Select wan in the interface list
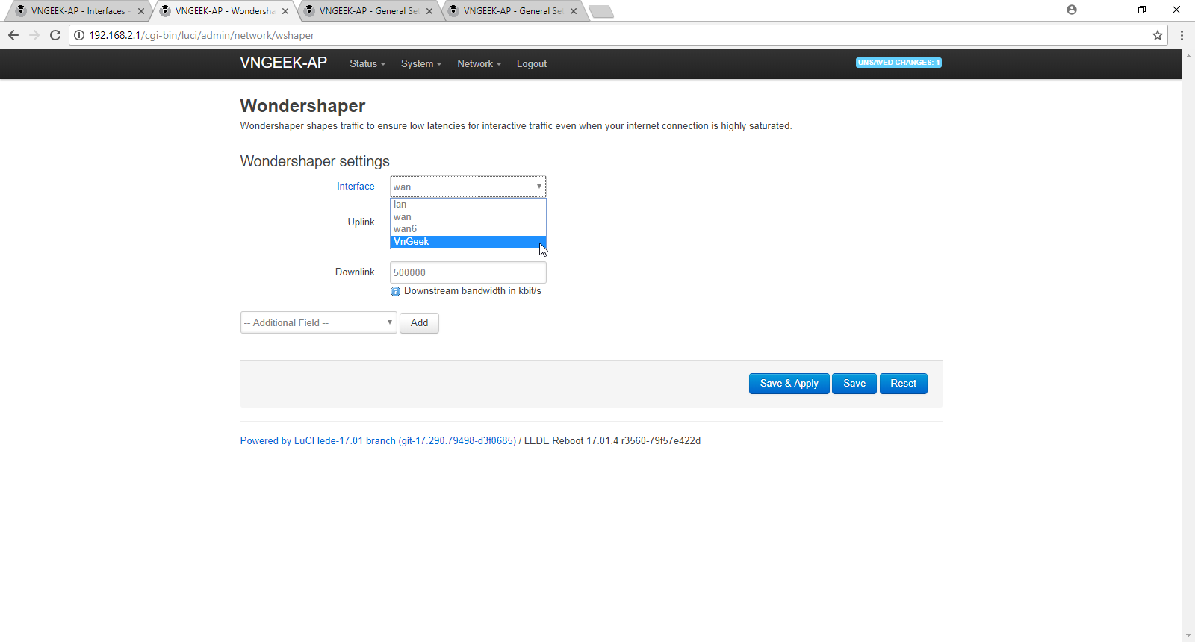The width and height of the screenshot is (1195, 642). click(x=468, y=217)
